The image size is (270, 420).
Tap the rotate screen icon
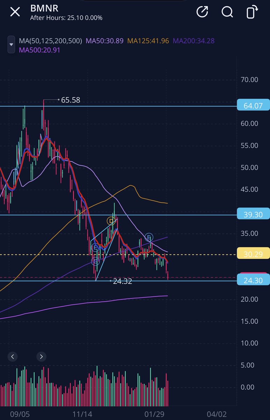252,12
